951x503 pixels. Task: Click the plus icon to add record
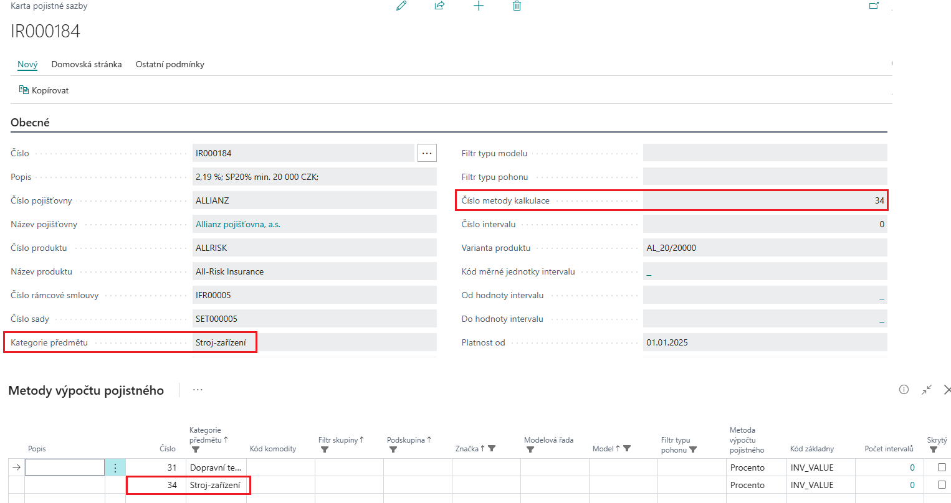pyautogui.click(x=478, y=6)
